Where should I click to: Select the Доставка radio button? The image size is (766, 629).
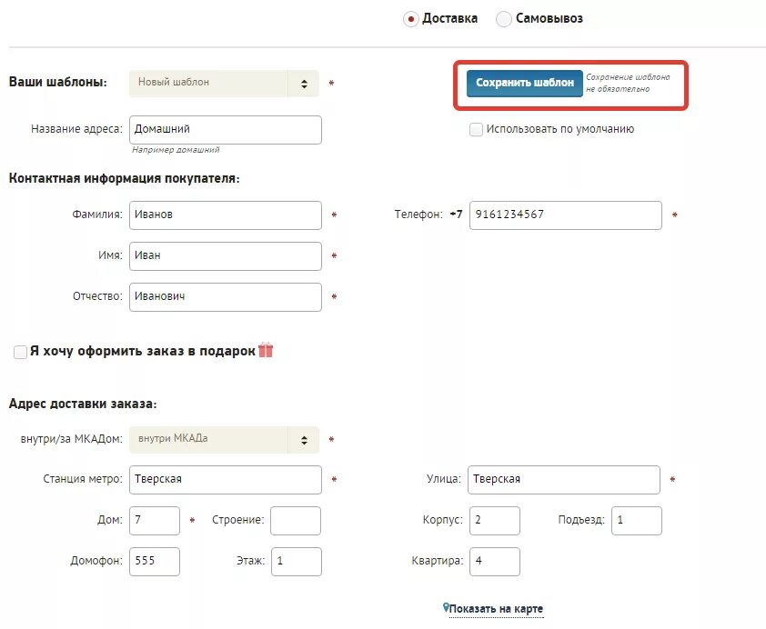(x=411, y=19)
